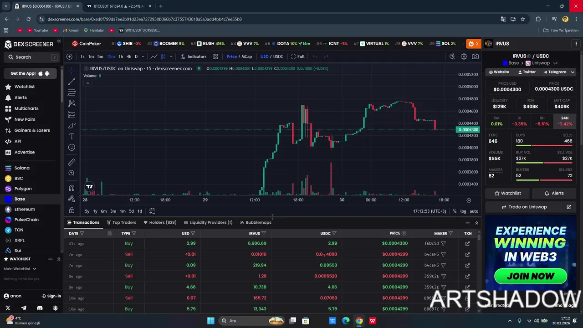Toggle lock all drawings
Viewport: 583px width, 328px height.
[72, 210]
